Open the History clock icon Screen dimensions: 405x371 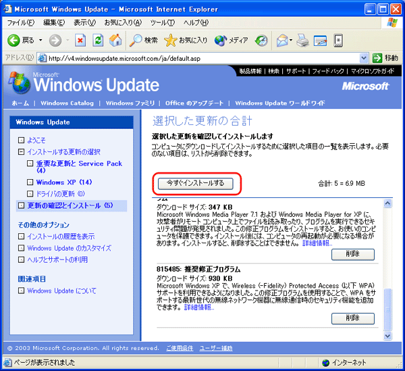pyautogui.click(x=261, y=41)
